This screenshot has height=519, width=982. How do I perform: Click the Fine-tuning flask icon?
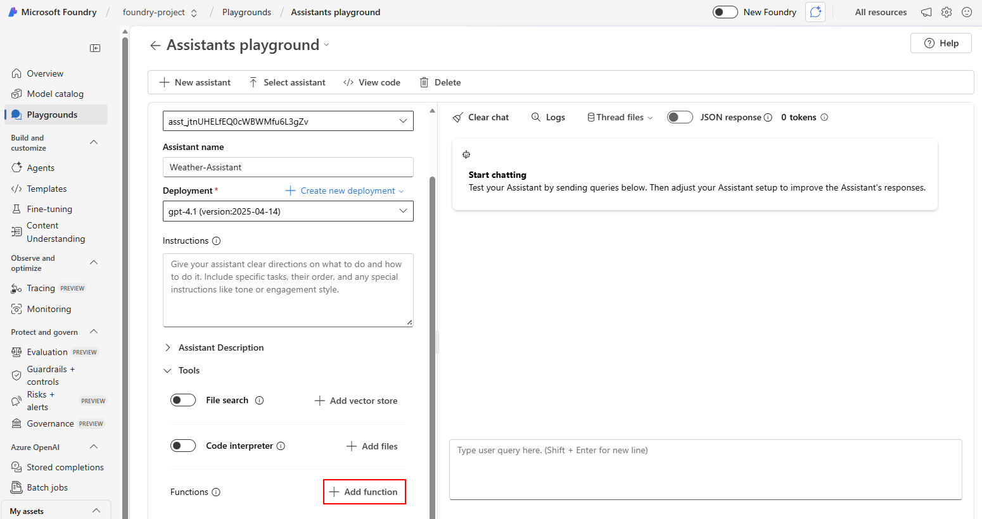coord(16,209)
